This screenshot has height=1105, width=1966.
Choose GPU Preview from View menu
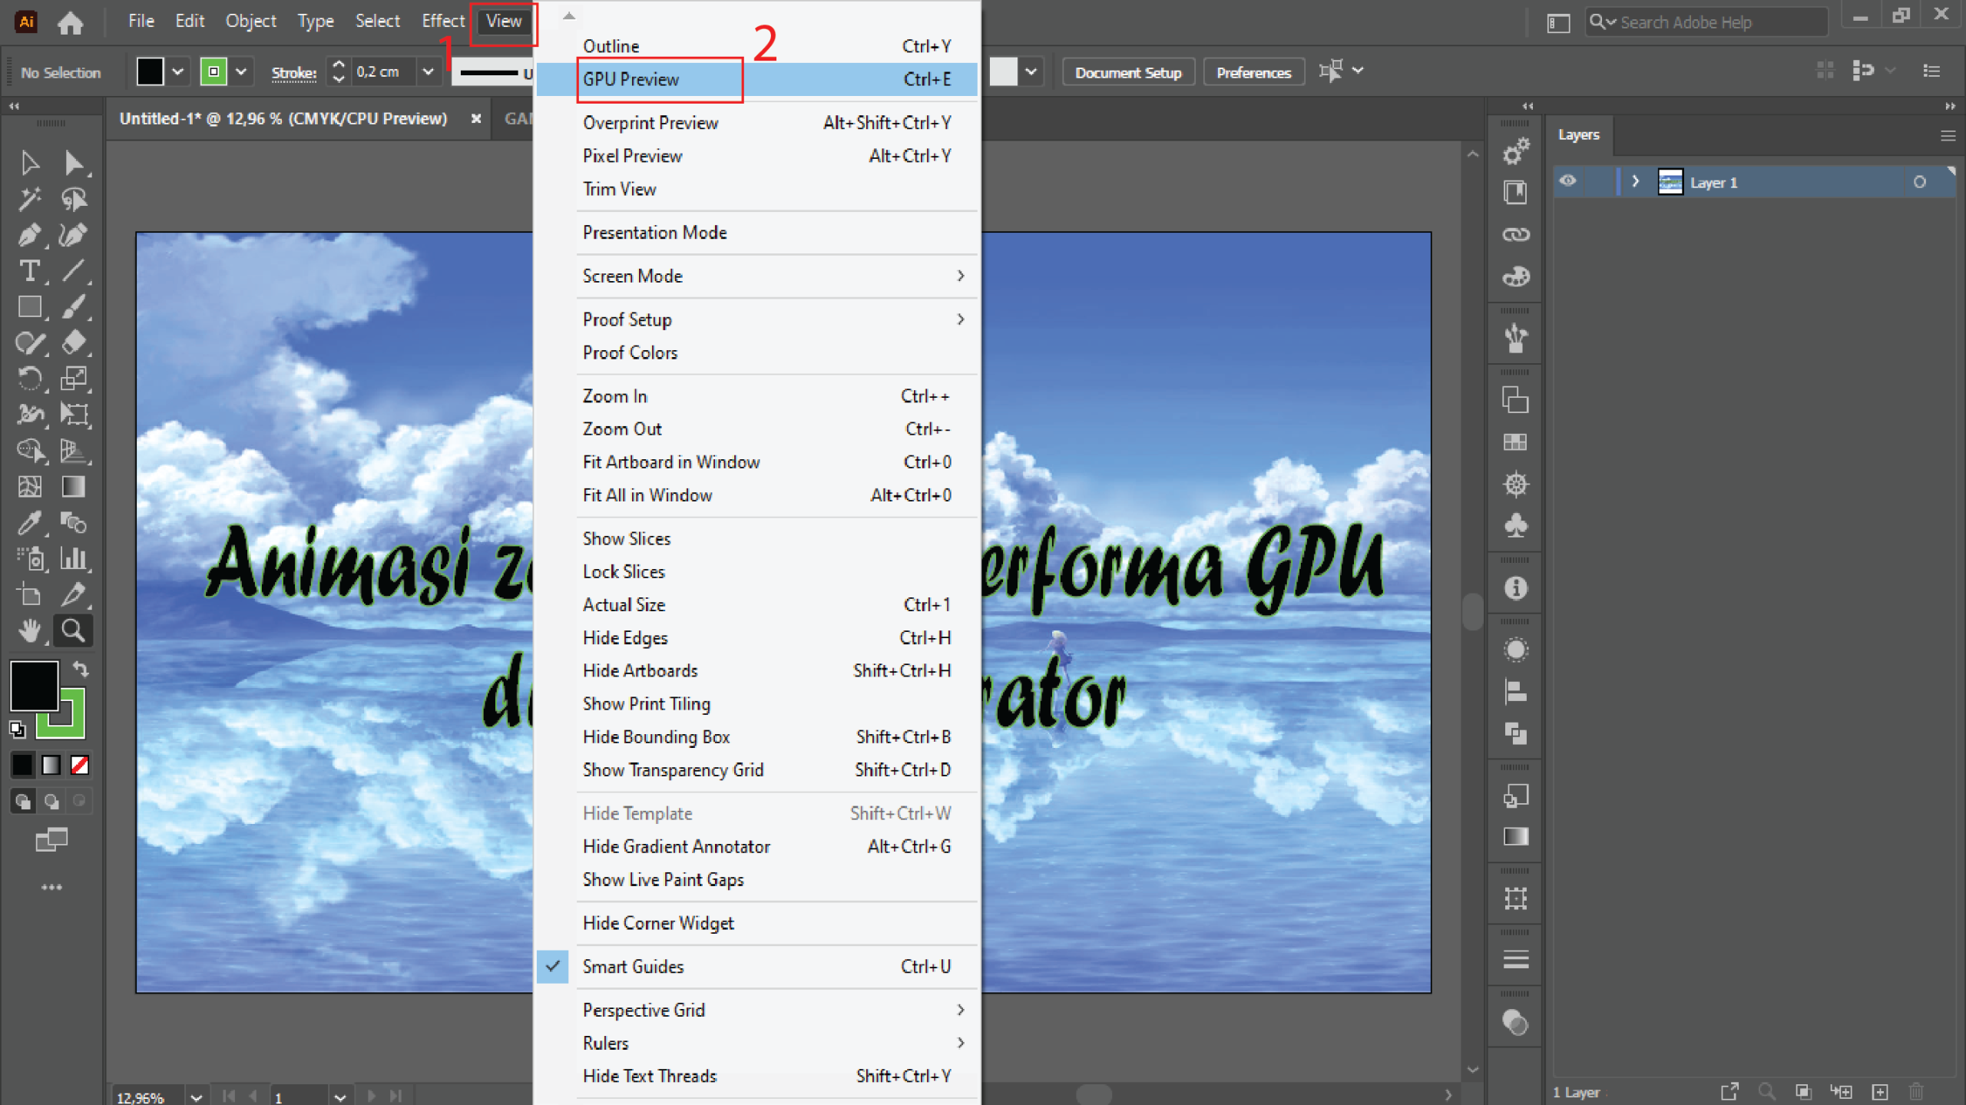click(x=631, y=79)
